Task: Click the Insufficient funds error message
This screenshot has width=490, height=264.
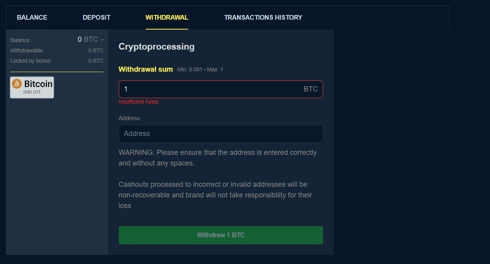Action: click(138, 102)
